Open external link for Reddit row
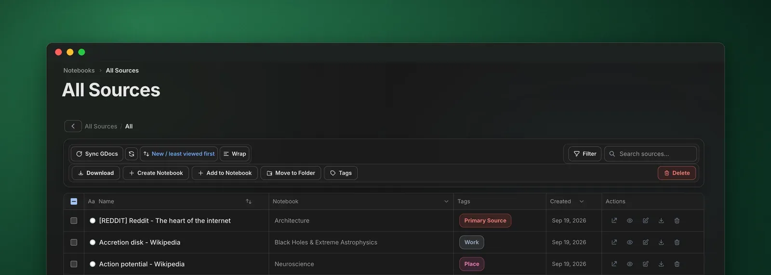Screen dimensions: 771x275 point(614,221)
